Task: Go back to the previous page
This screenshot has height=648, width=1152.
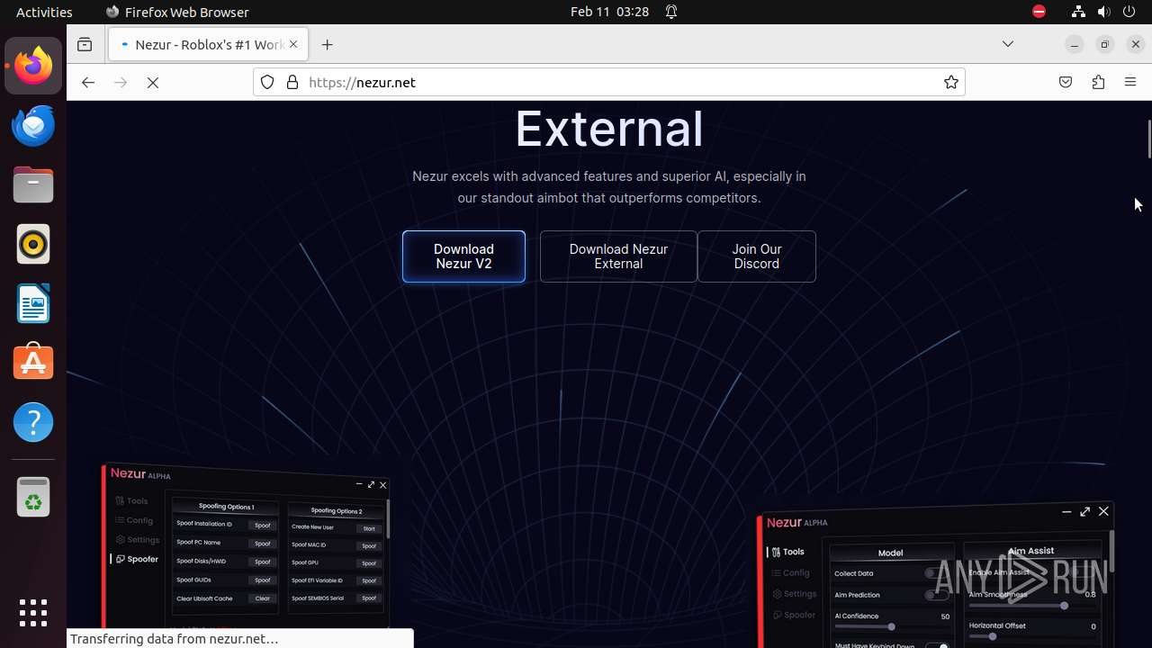Action: pyautogui.click(x=87, y=82)
